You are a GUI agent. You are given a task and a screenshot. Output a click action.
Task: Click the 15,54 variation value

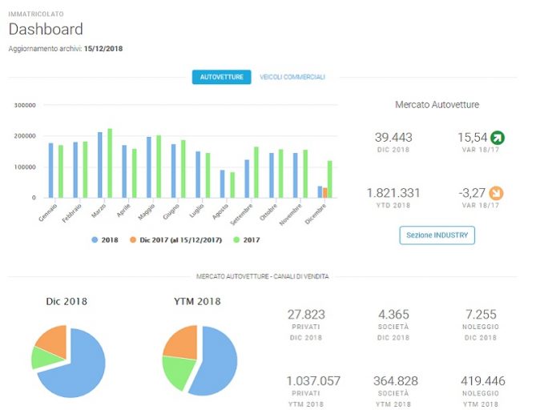pos(472,138)
